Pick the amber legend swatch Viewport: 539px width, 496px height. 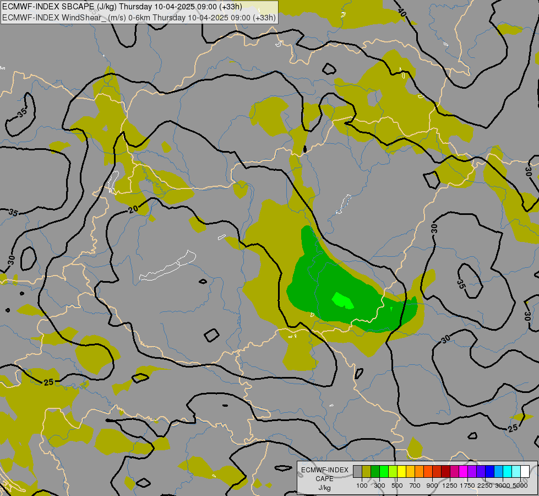click(x=410, y=471)
